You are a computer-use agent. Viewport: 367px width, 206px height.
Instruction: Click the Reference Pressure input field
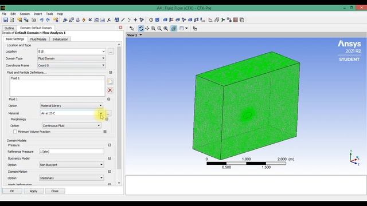click(71, 152)
